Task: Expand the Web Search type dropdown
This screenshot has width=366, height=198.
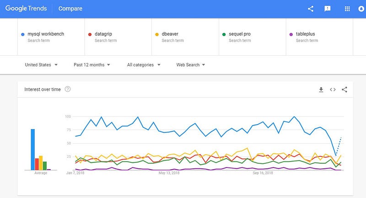Action: point(190,65)
